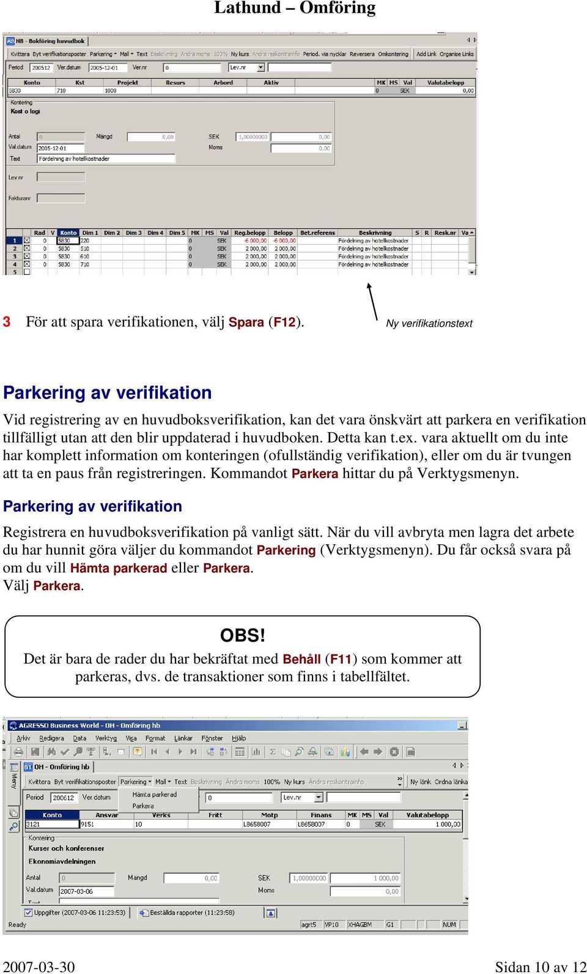This screenshot has height=974, width=587.
Task: Click the magnifier icon in left sidebar
Action: (x=13, y=826)
